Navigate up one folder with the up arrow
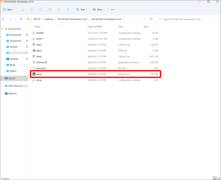The width and height of the screenshot is (221, 180). click(x=21, y=19)
